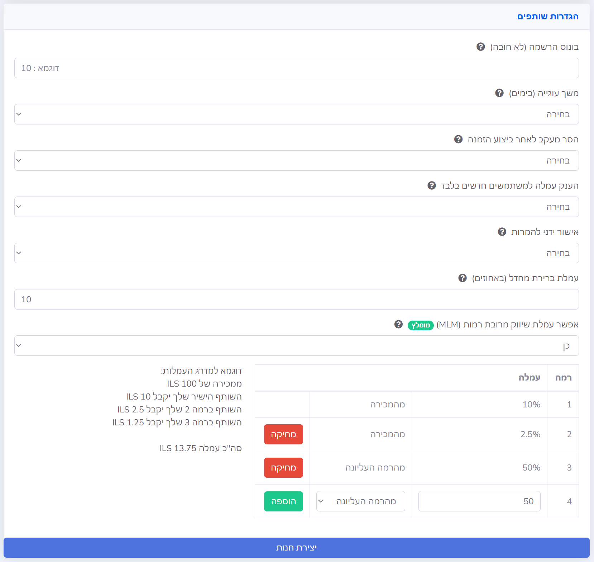Click the יצירת חנות button

pos(296,548)
